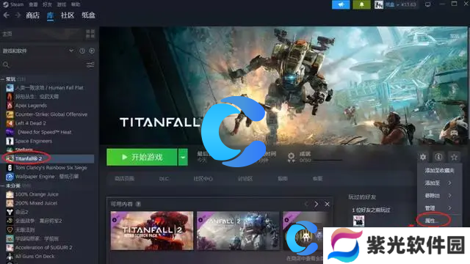The image size is (470, 264).
Task: Open the second Titanfall 2 DLC thumbnail
Action: pyautogui.click(x=238, y=230)
